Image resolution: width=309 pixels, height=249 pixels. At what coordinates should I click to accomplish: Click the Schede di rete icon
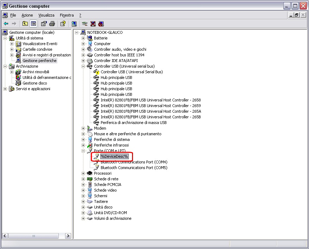pos(90,179)
